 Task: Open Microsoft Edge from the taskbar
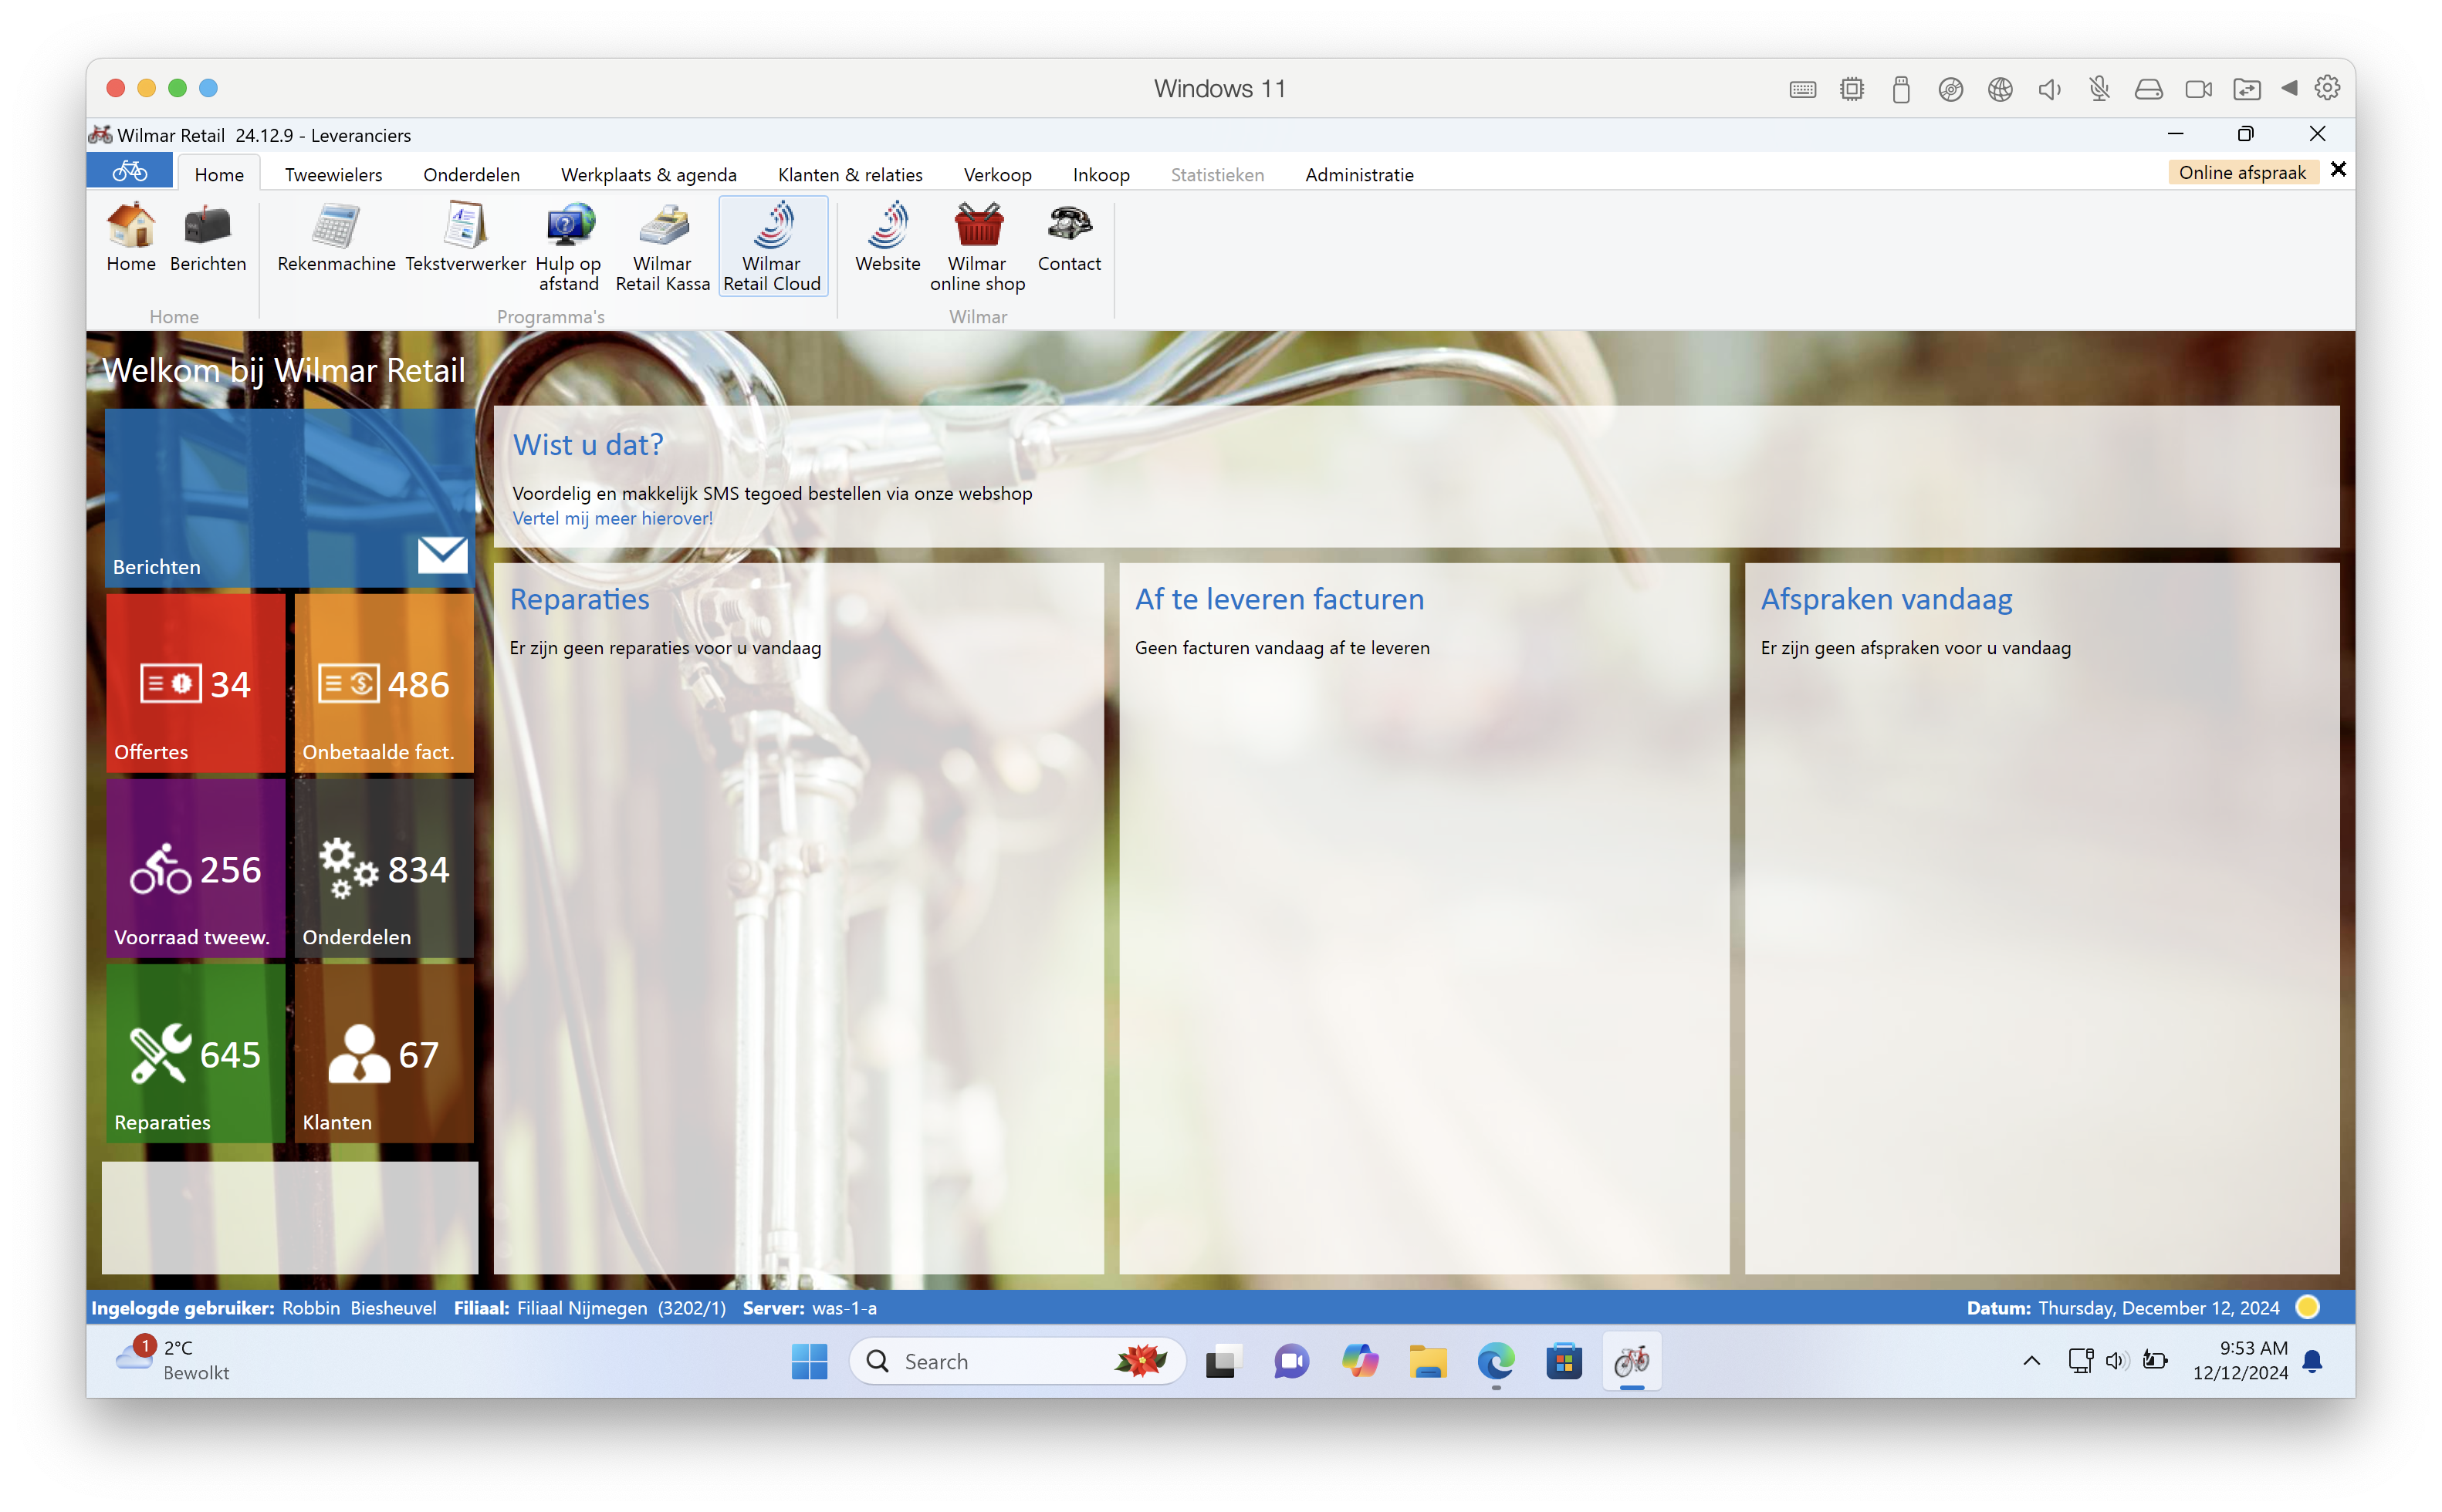click(1495, 1361)
